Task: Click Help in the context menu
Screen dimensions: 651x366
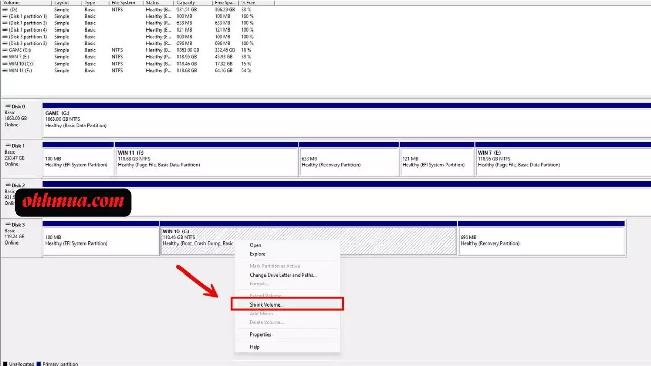Action: point(255,347)
